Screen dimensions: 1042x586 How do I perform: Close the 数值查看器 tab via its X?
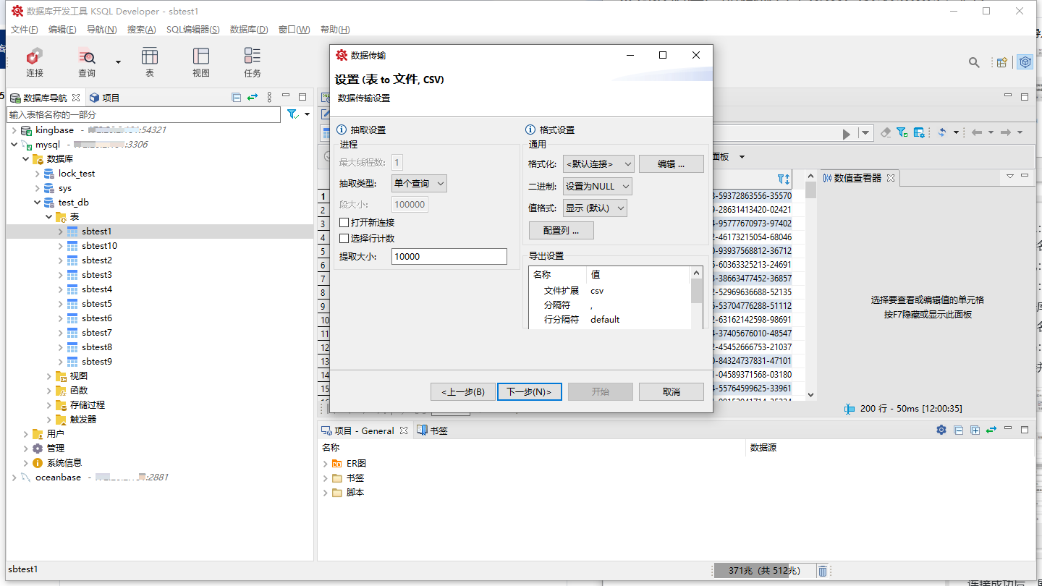(891, 177)
